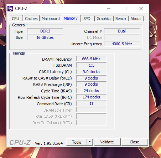Open the Graphics tab

coord(104,19)
